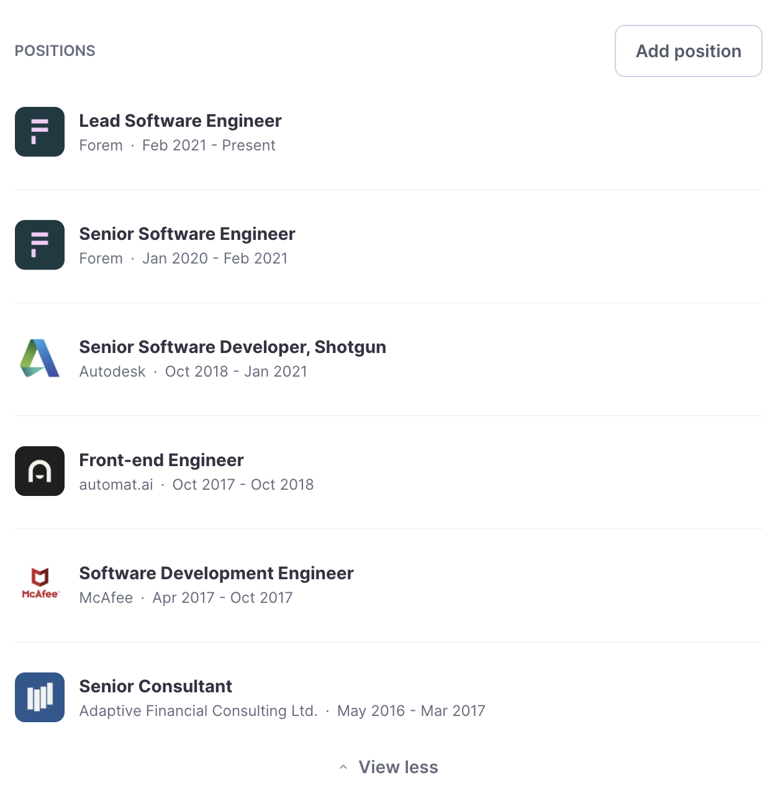The height and width of the screenshot is (798, 775).
Task: Click the McAfee logo icon
Action: (x=40, y=584)
